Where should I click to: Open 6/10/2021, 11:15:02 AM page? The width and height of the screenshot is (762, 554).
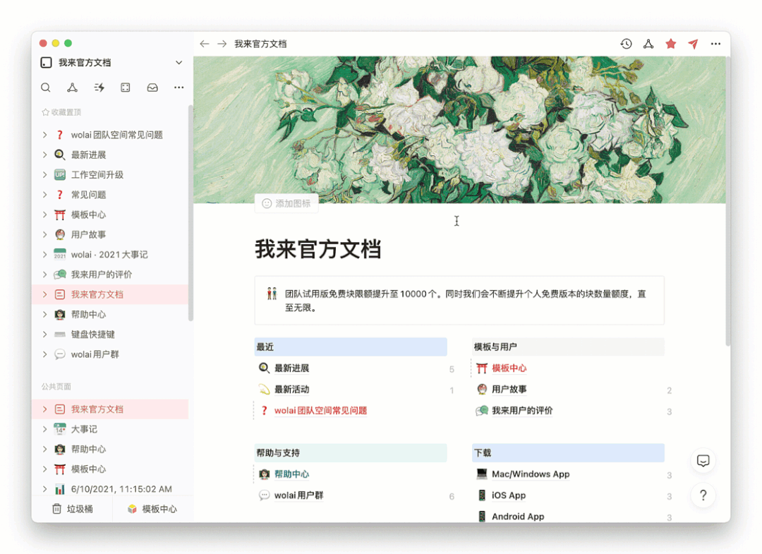[110, 489]
